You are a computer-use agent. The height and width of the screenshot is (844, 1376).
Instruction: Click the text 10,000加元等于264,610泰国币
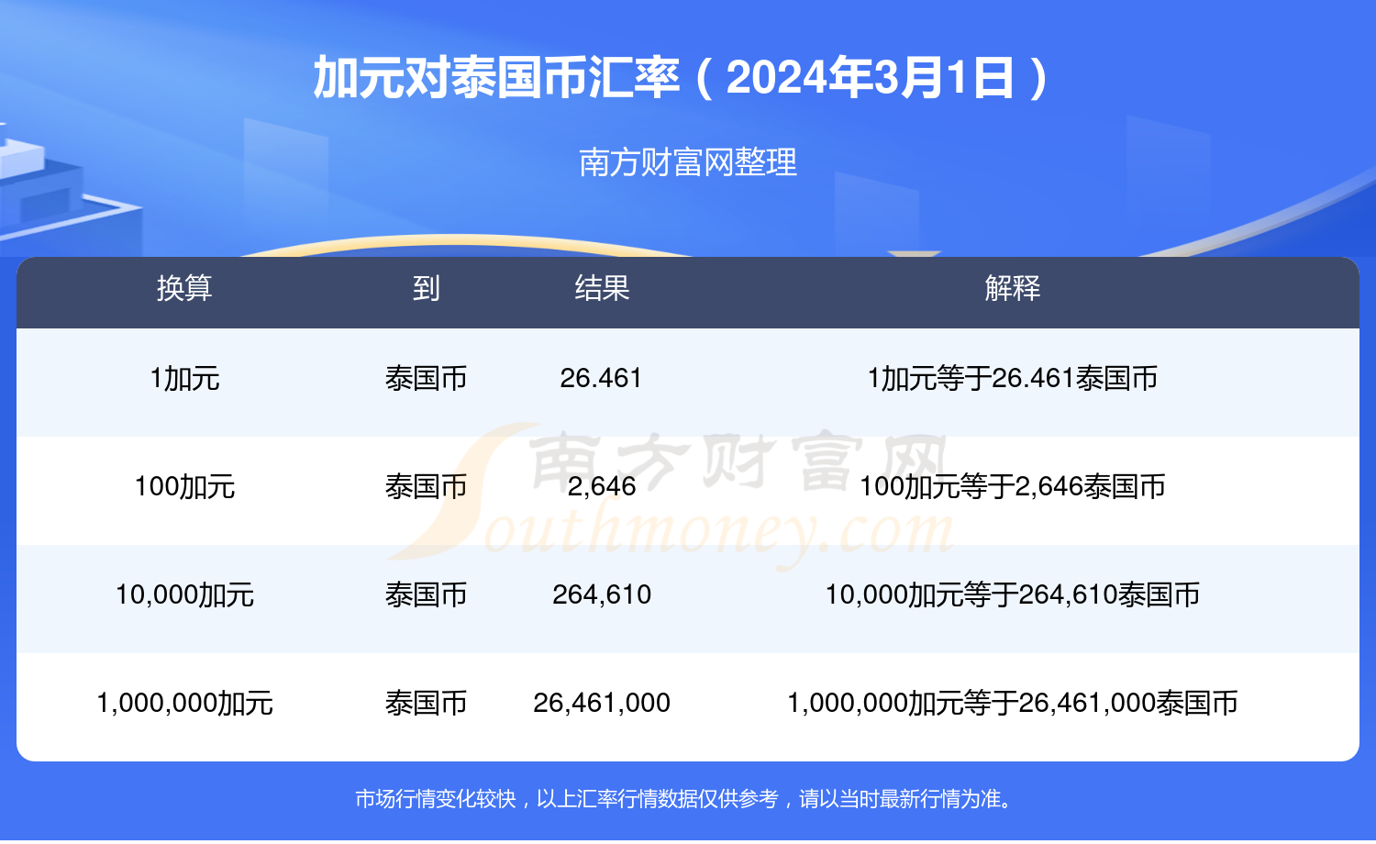(x=1013, y=594)
